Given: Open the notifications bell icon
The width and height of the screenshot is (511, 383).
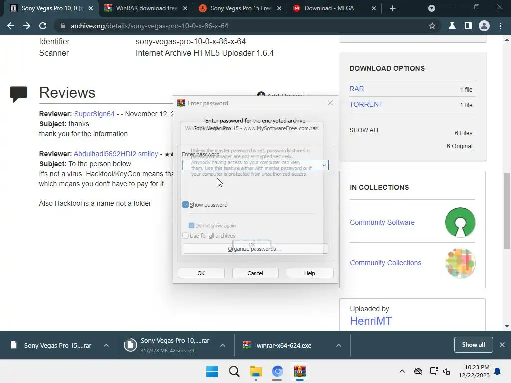Looking at the screenshot, I should pos(498,371).
